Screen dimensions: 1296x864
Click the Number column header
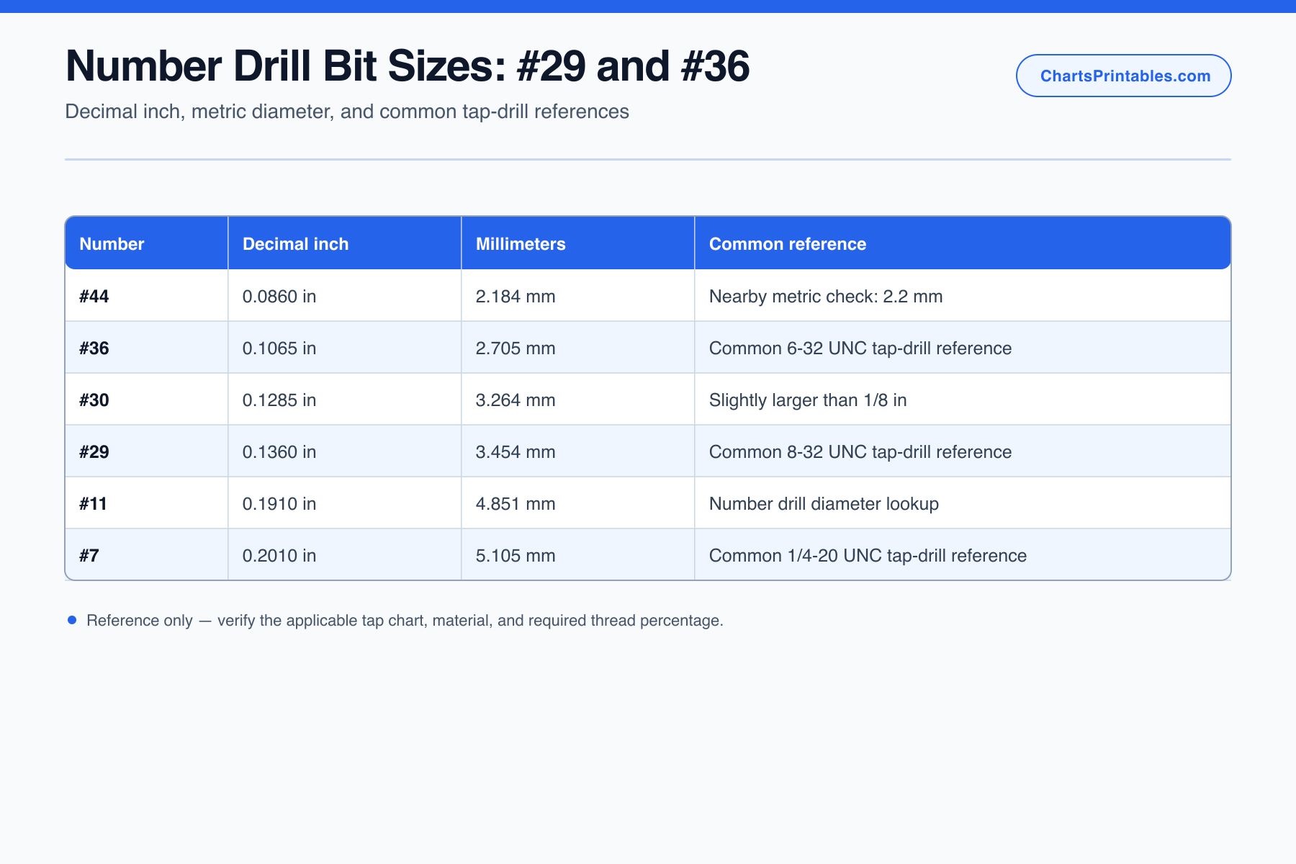pyautogui.click(x=147, y=243)
